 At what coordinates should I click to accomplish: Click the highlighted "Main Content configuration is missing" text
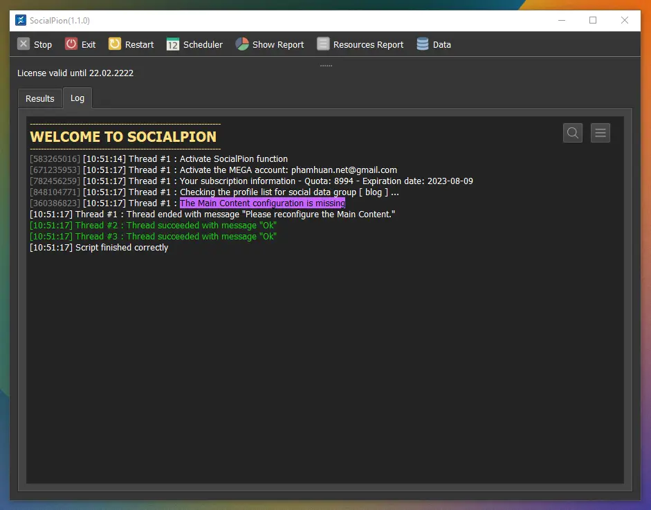pyautogui.click(x=262, y=203)
